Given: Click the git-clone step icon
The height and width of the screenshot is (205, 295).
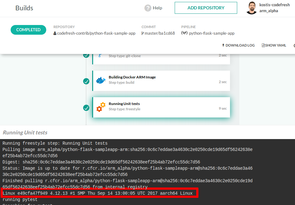Looking at the screenshot, I should tap(100, 55).
